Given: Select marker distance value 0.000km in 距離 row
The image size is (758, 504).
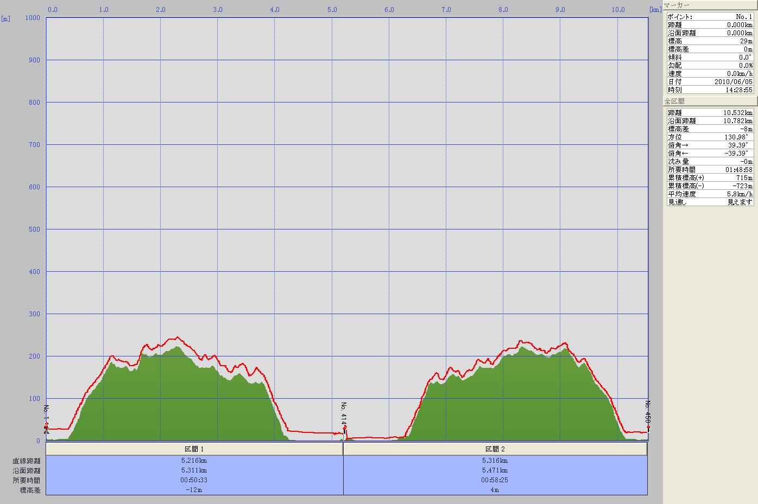Looking at the screenshot, I should coord(740,25).
